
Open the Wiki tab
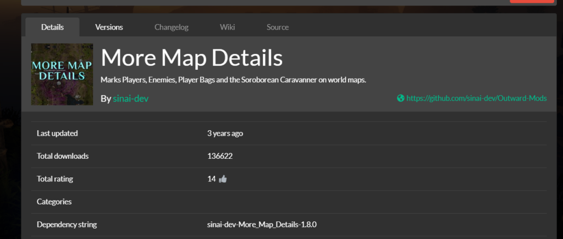click(x=227, y=27)
